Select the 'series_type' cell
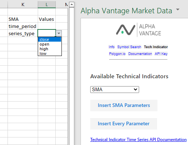Image resolution: width=188 pixels, height=145 pixels. coord(23,33)
